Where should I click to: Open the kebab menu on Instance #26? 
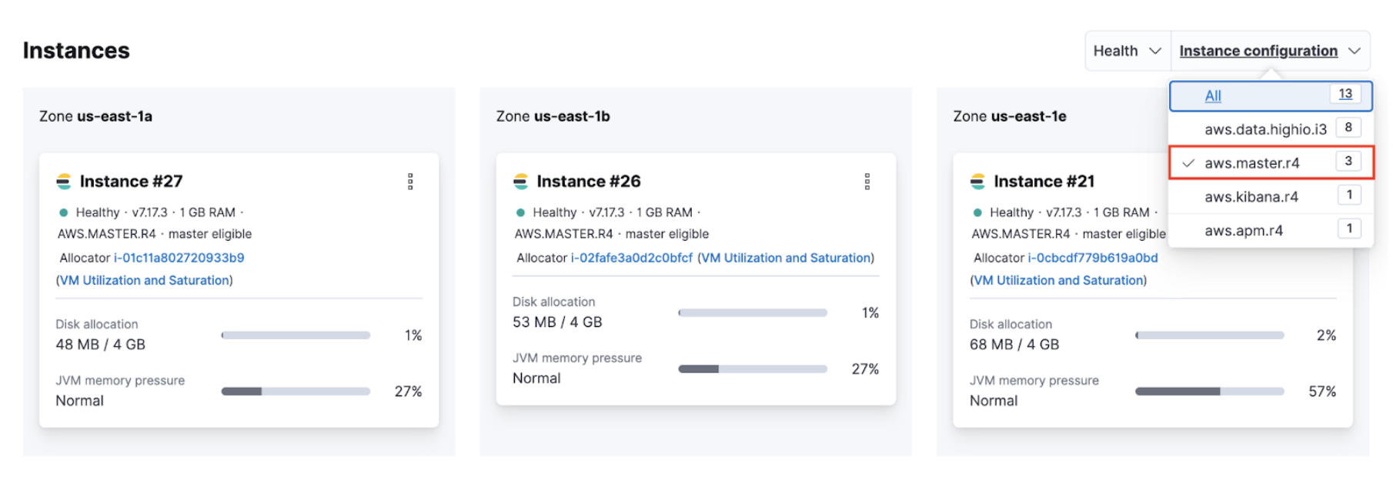click(x=867, y=181)
